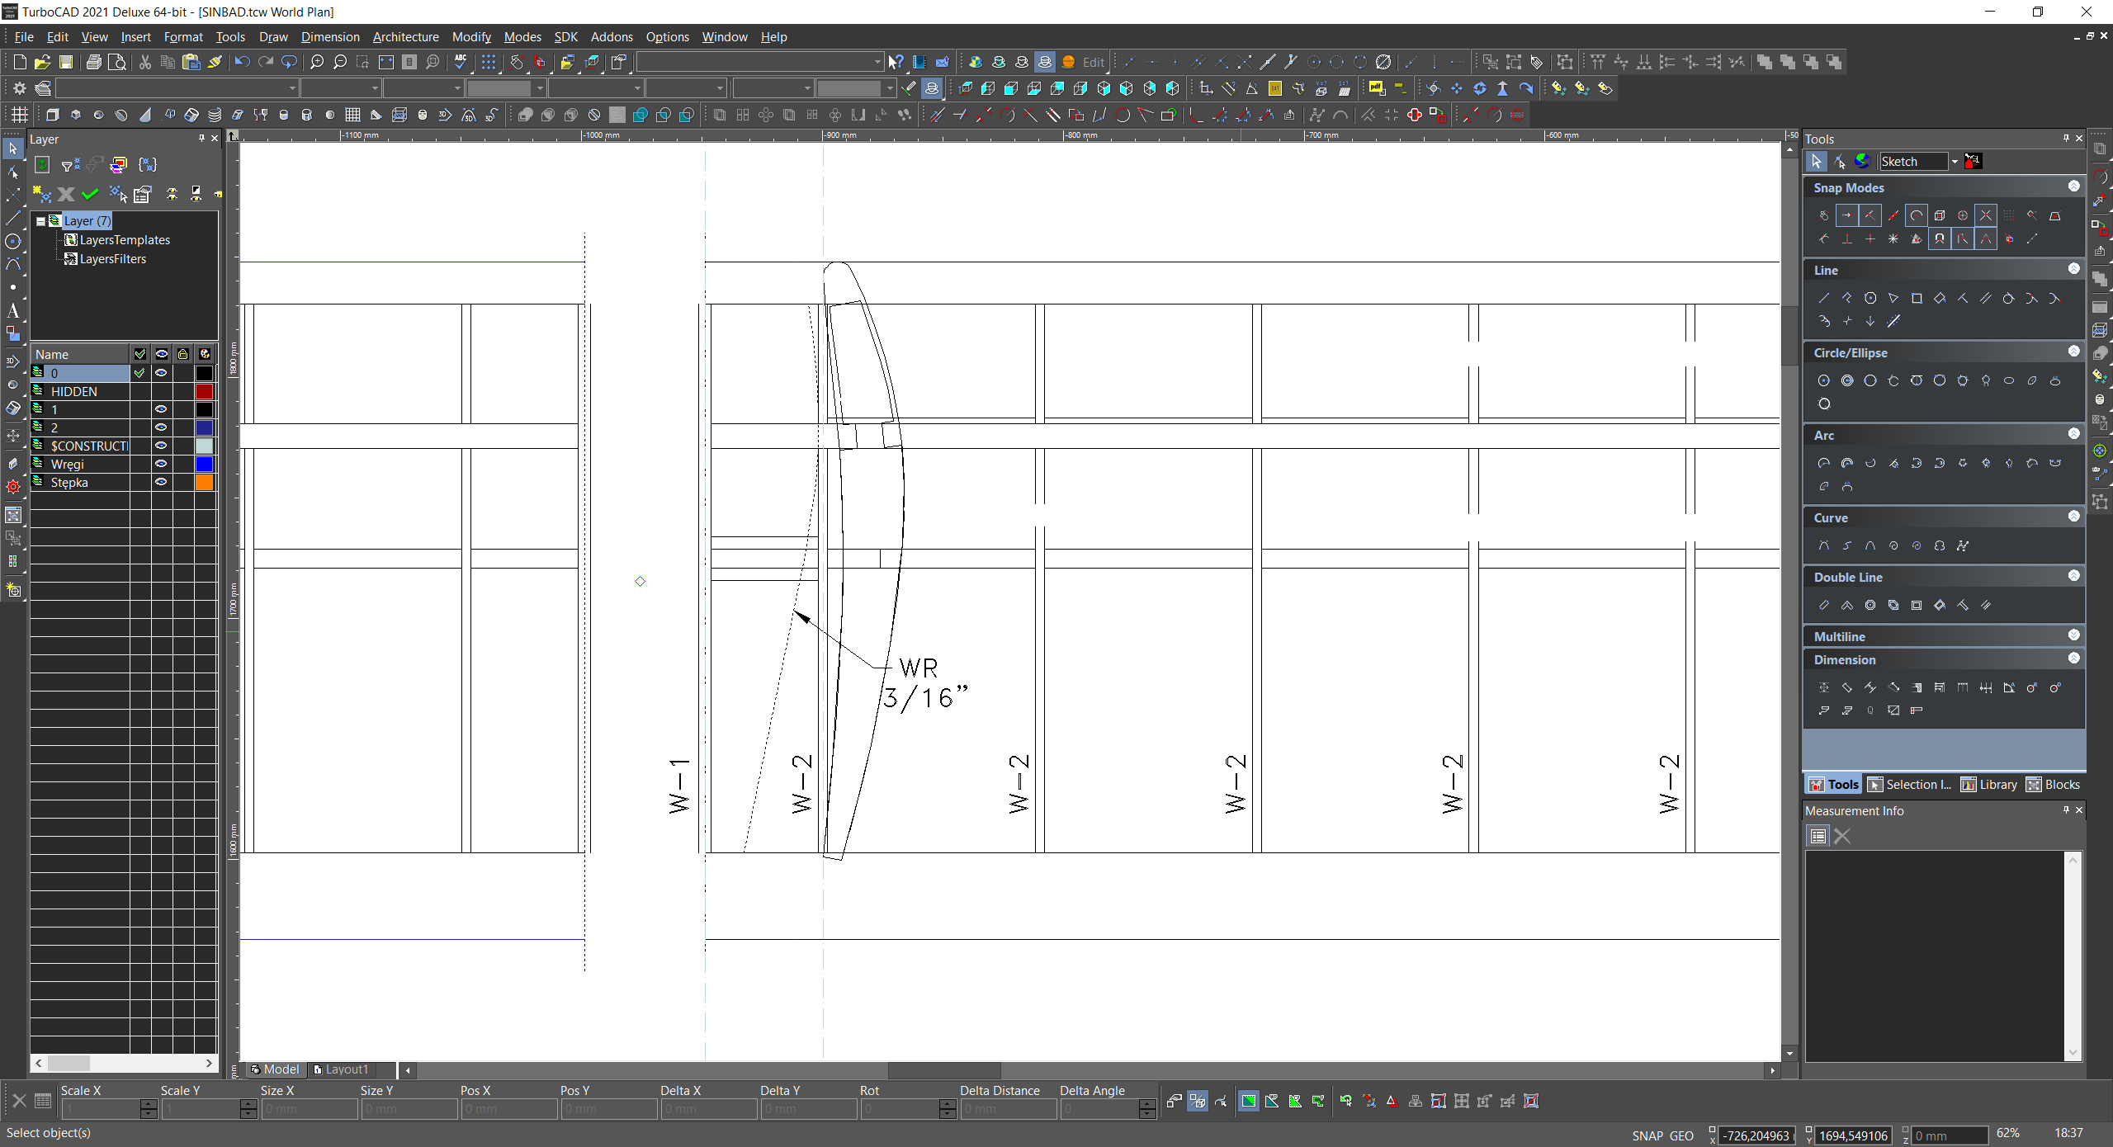
Task: Hide the Wręgi layer with eye icon
Action: pyautogui.click(x=161, y=464)
